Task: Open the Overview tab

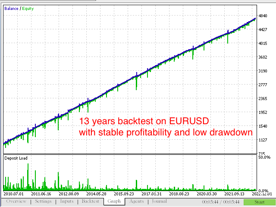Action: [16, 201]
